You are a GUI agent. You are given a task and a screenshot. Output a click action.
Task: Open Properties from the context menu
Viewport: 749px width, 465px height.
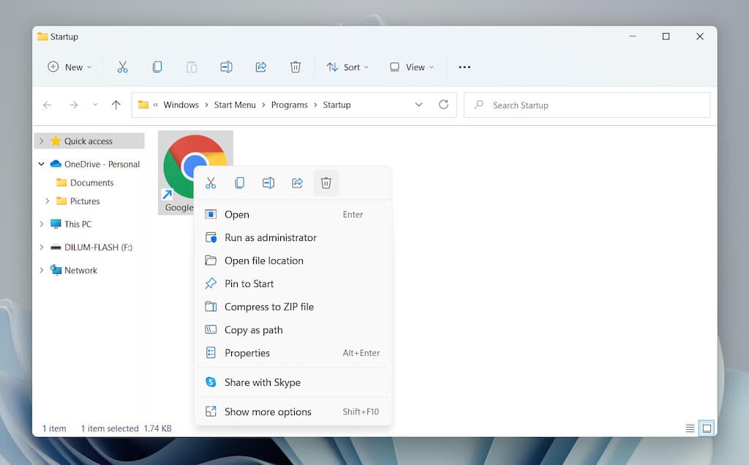[293, 353]
